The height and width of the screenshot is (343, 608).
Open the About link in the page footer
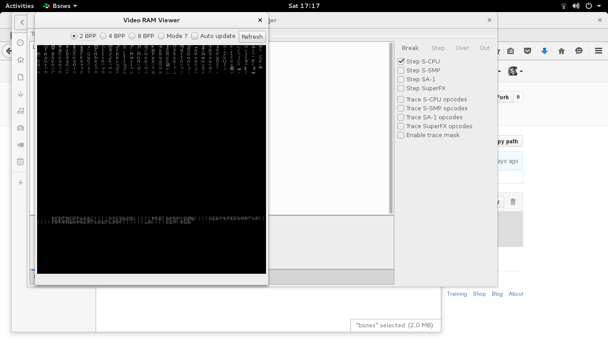pos(516,294)
